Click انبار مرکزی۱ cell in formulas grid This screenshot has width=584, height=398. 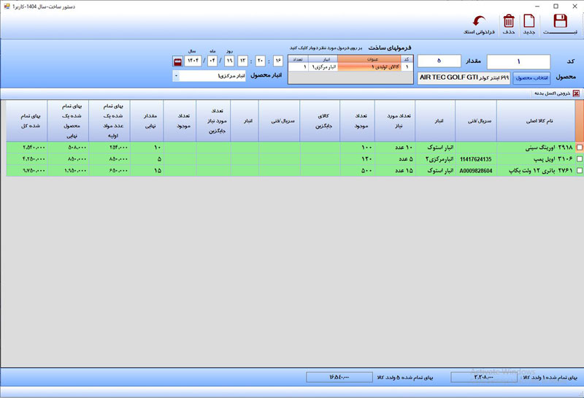[323, 66]
